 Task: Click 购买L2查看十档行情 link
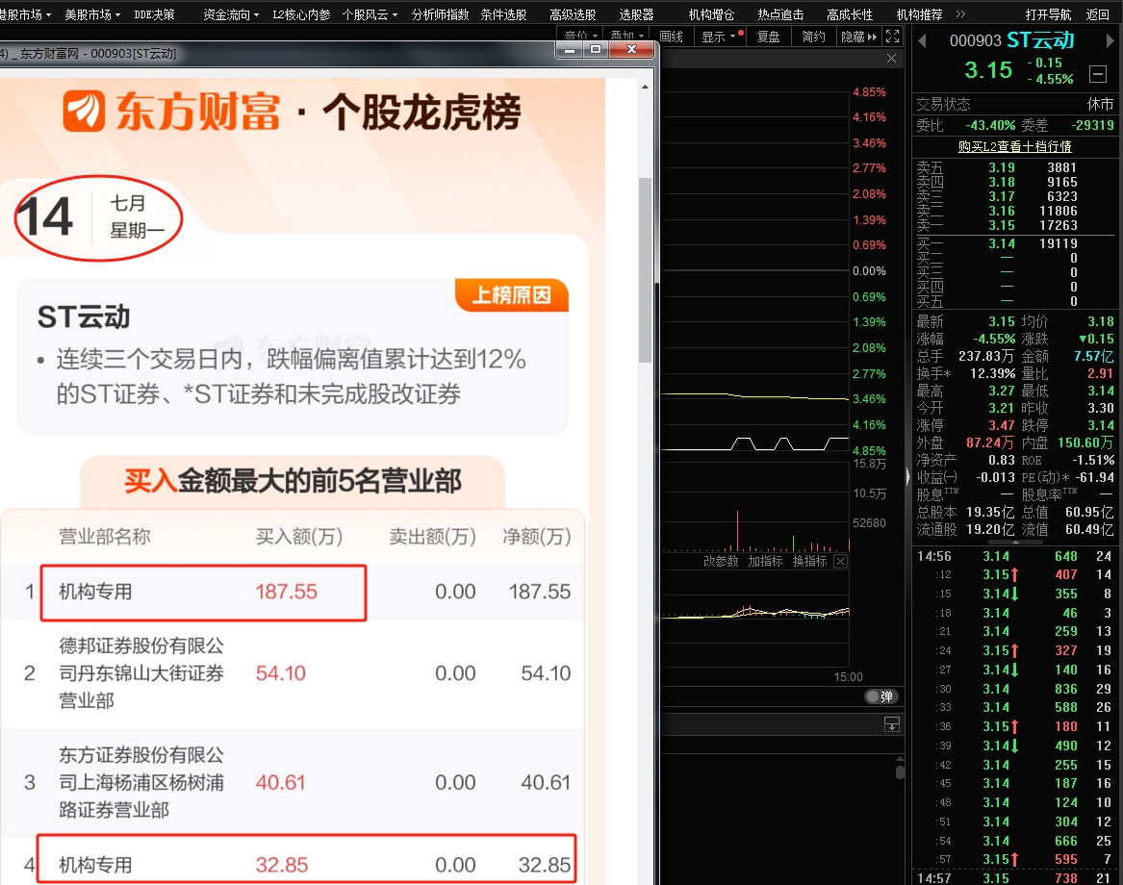[x=1014, y=146]
